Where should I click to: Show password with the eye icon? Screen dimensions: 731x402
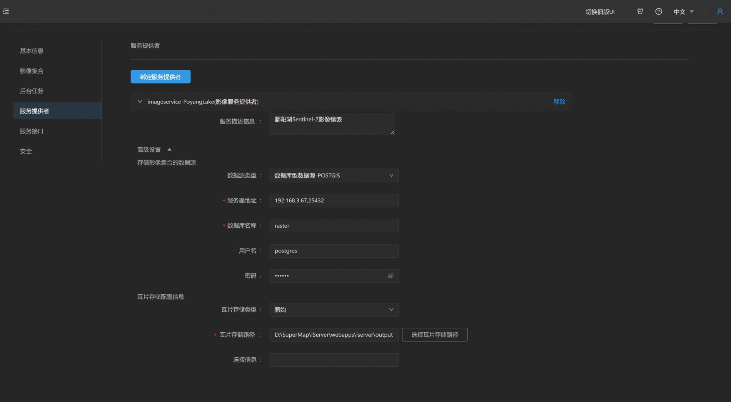pyautogui.click(x=391, y=276)
